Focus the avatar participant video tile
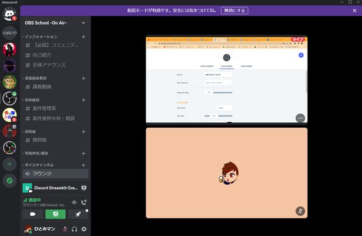 pyautogui.click(x=226, y=172)
